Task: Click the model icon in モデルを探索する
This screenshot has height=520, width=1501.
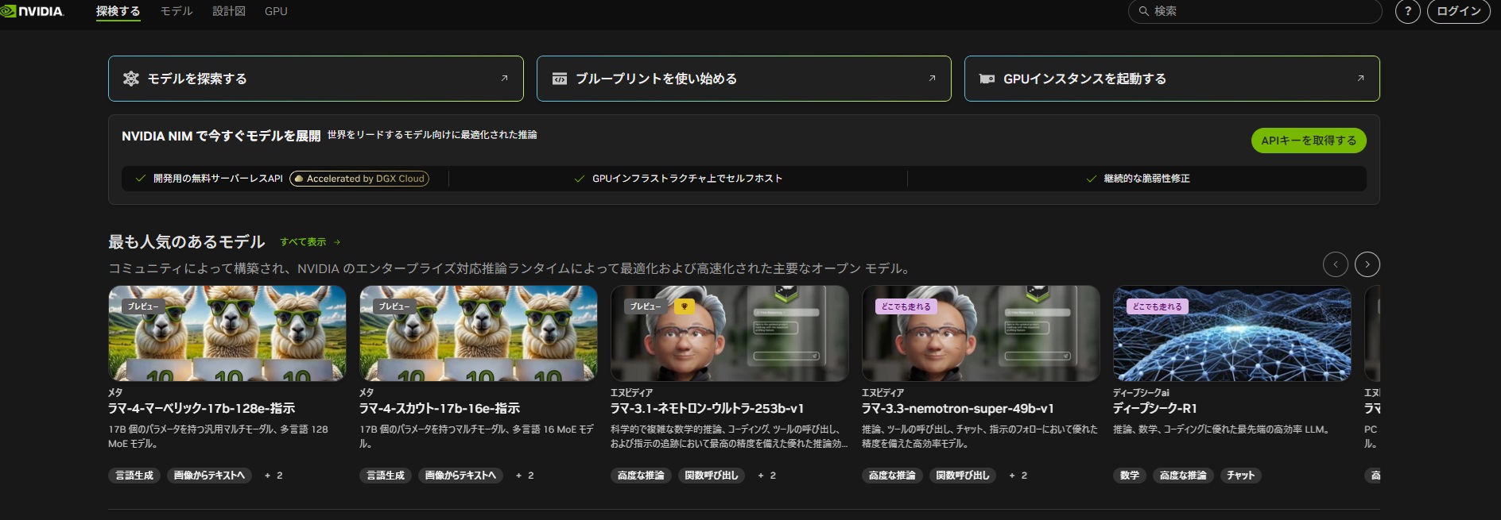Action: pyautogui.click(x=131, y=79)
